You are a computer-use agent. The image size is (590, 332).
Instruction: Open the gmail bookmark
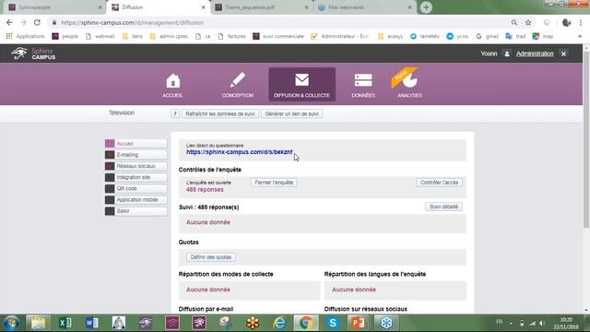coord(488,36)
